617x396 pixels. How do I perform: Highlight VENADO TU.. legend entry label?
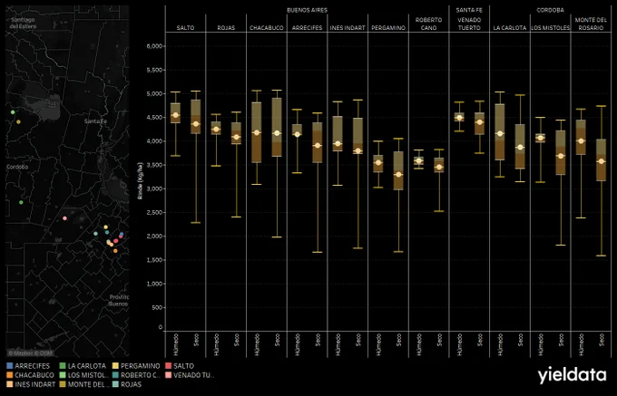193,375
